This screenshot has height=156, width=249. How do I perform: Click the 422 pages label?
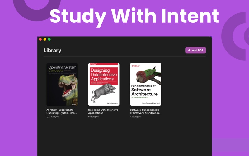tap(135, 117)
